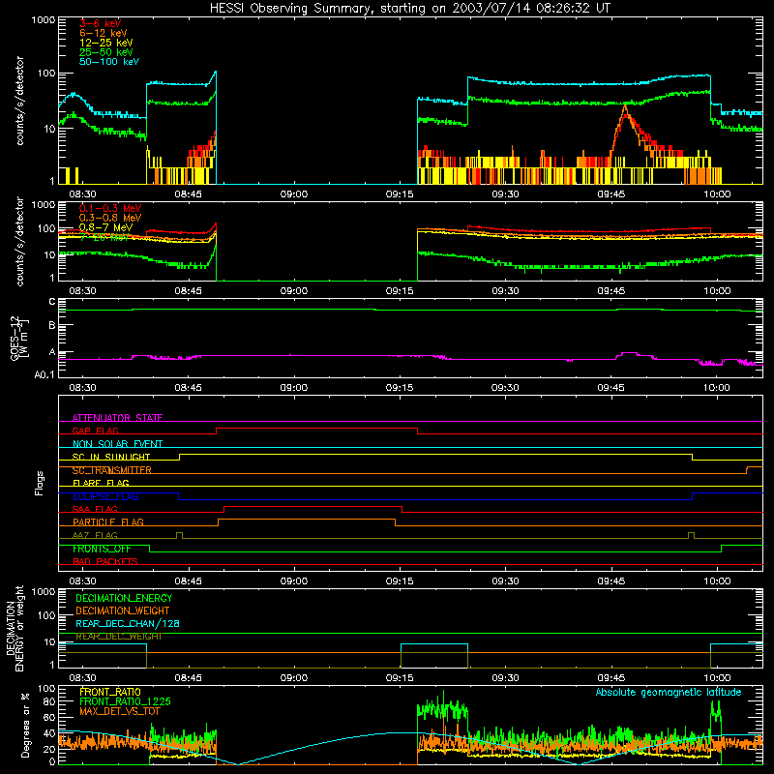Click the DECIMATION_ENERGY legend label
The height and width of the screenshot is (774, 774).
pos(124,598)
